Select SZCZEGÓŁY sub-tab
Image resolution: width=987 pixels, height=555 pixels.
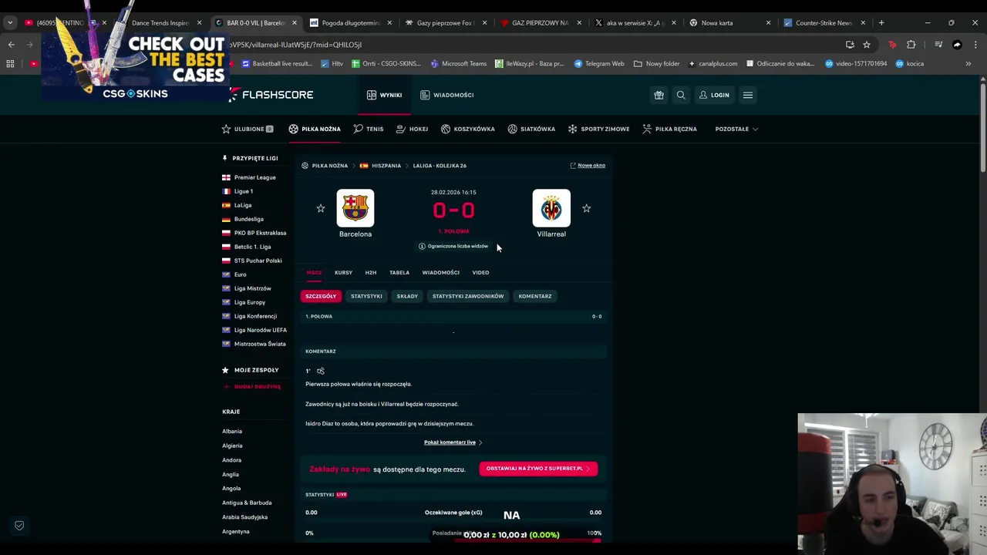(321, 296)
